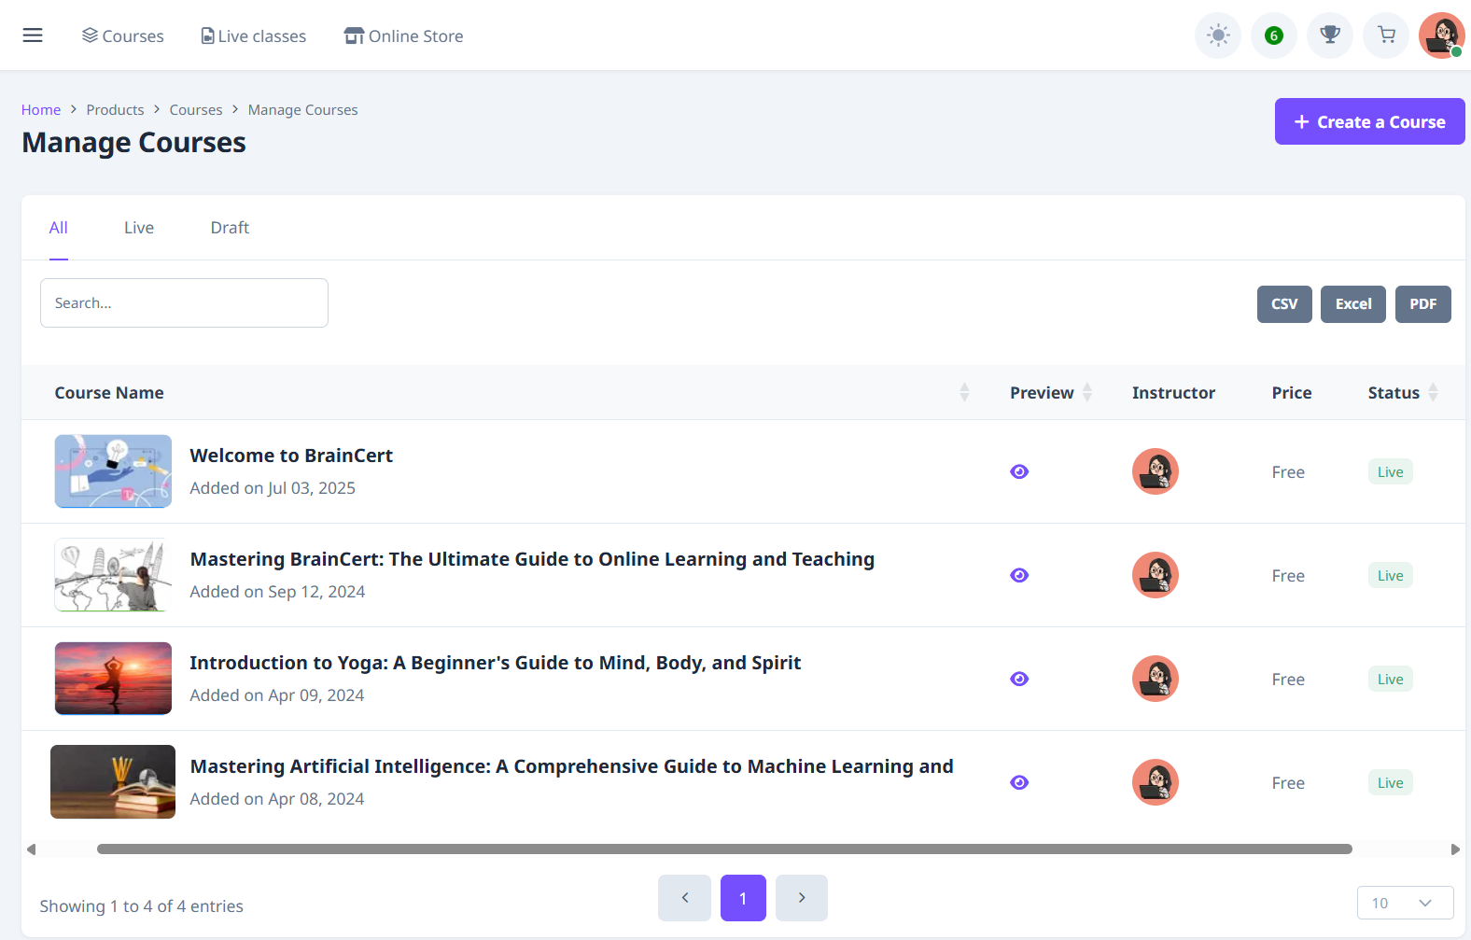The image size is (1471, 940).
Task: Preview Welcome to BrainCert with eye icon
Action: pos(1019,471)
